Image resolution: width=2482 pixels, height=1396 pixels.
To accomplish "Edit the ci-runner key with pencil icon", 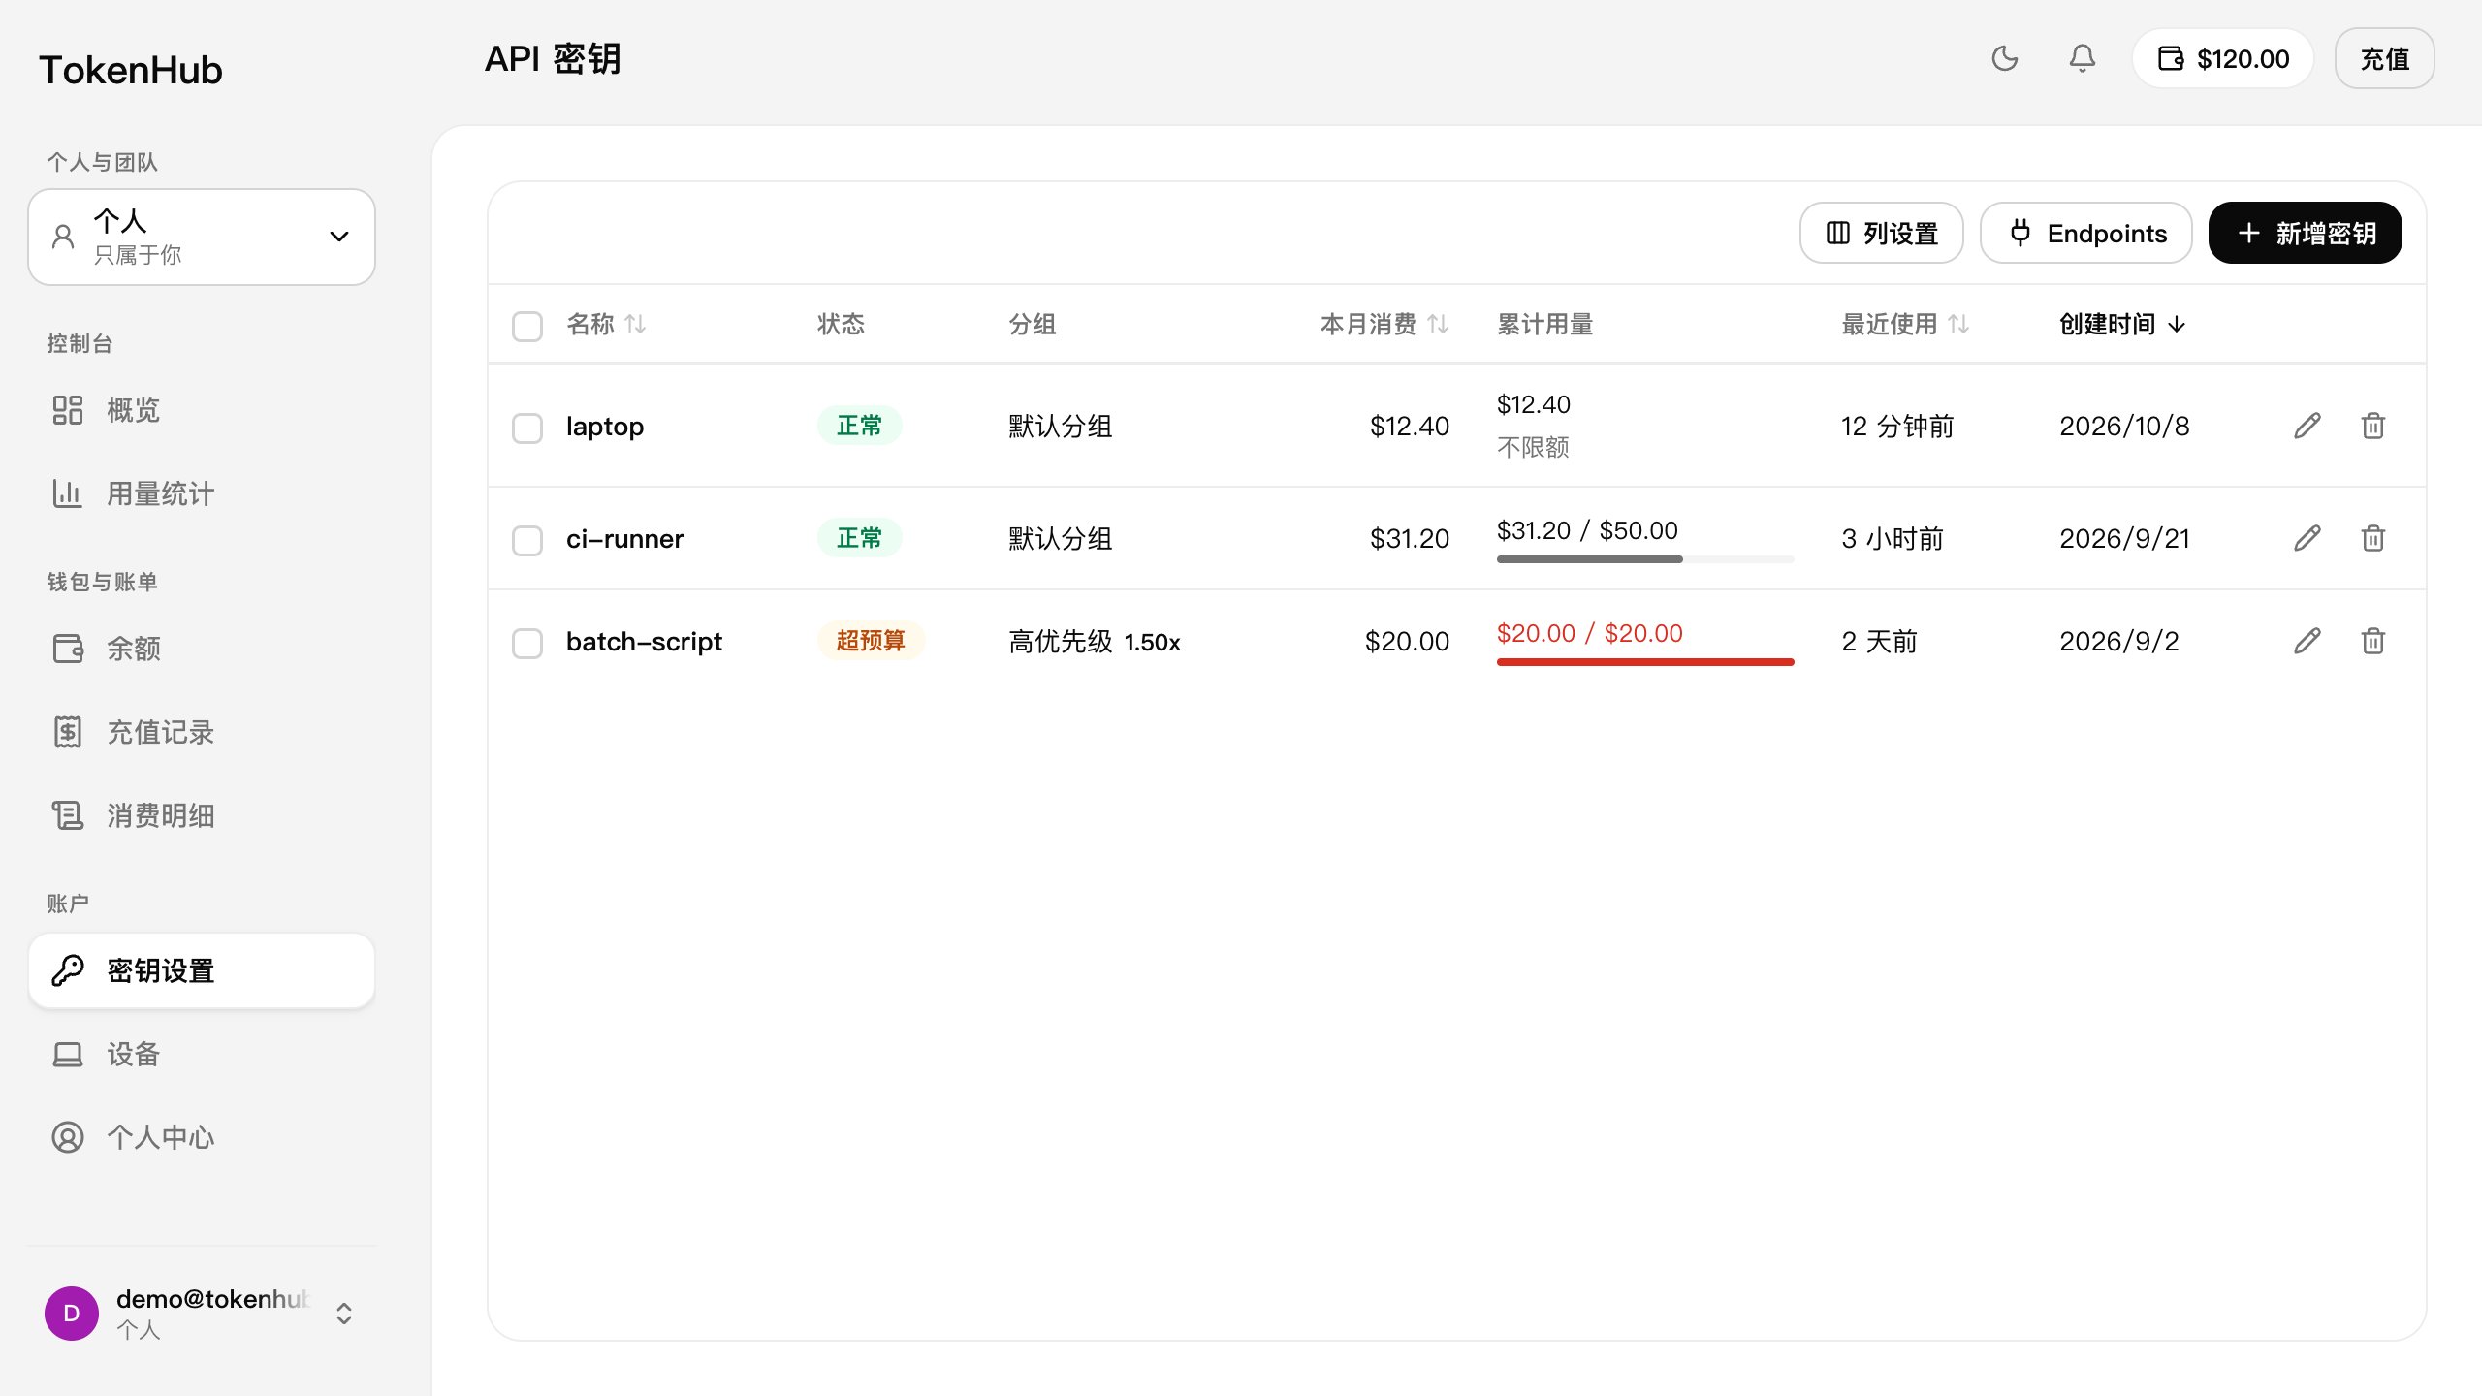I will pos(2307,538).
